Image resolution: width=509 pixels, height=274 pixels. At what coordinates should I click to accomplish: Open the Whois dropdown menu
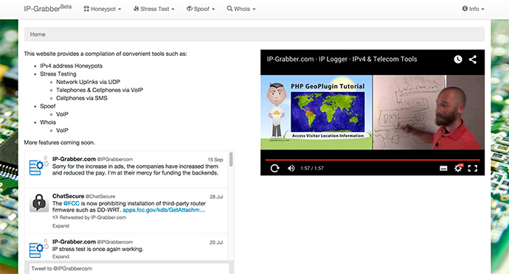(241, 9)
